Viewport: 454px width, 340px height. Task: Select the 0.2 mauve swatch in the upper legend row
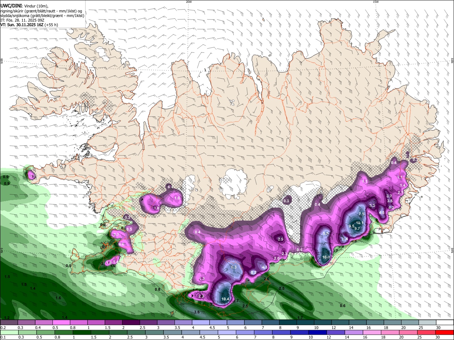9,322
